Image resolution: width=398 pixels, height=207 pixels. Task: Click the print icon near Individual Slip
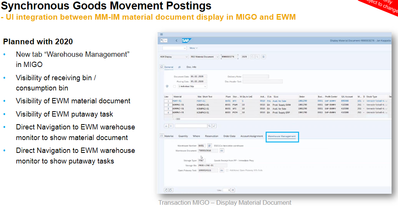pyautogui.click(x=167, y=86)
